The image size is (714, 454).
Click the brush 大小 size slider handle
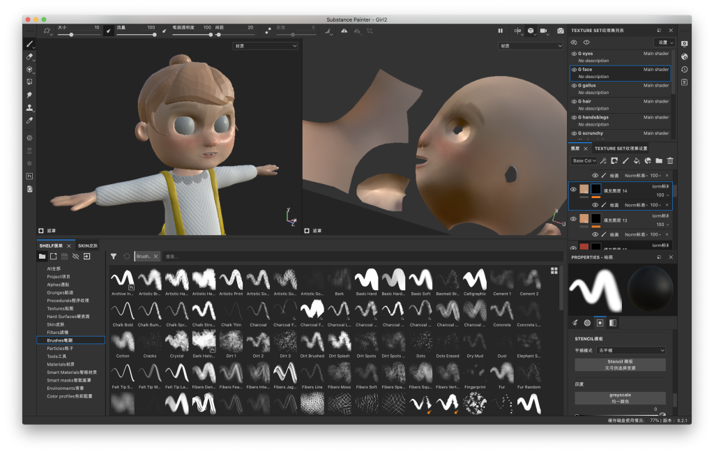[72, 35]
